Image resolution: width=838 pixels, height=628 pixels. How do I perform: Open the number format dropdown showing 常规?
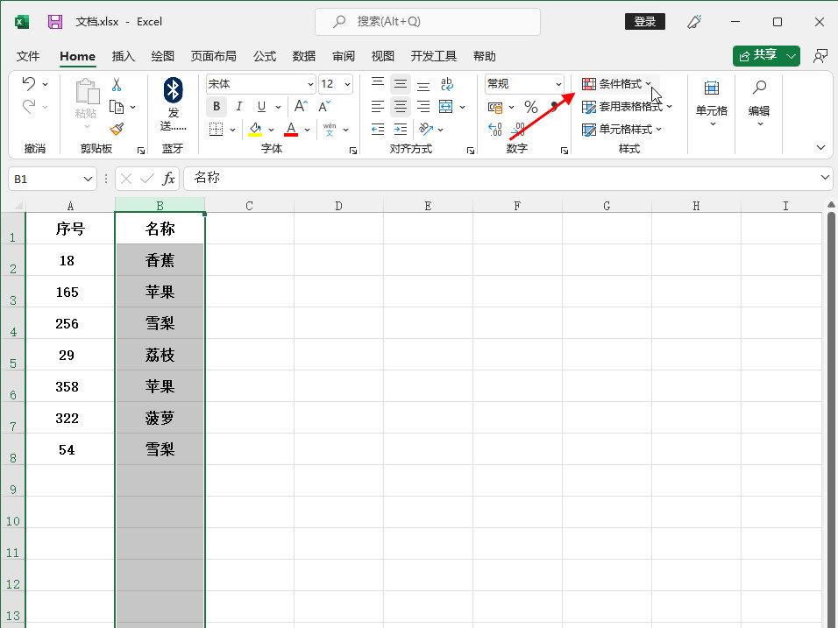(x=558, y=84)
